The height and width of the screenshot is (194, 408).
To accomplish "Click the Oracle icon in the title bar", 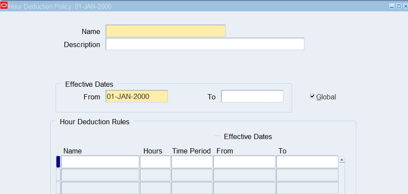I will pos(4,6).
